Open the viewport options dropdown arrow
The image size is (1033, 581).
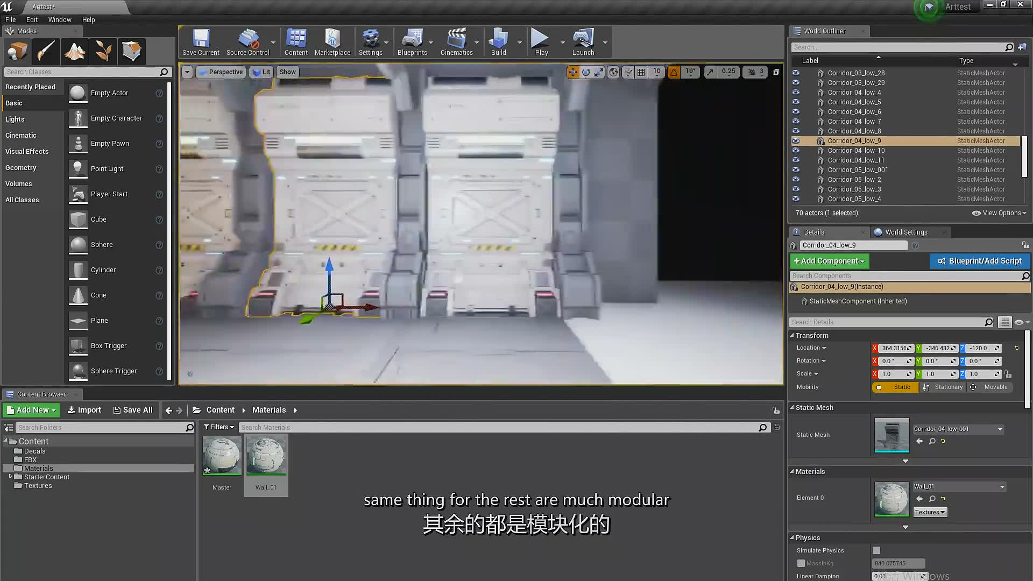click(x=187, y=72)
